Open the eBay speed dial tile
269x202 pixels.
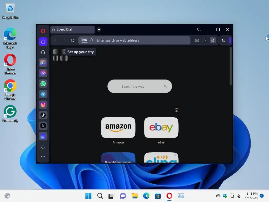coord(161,128)
